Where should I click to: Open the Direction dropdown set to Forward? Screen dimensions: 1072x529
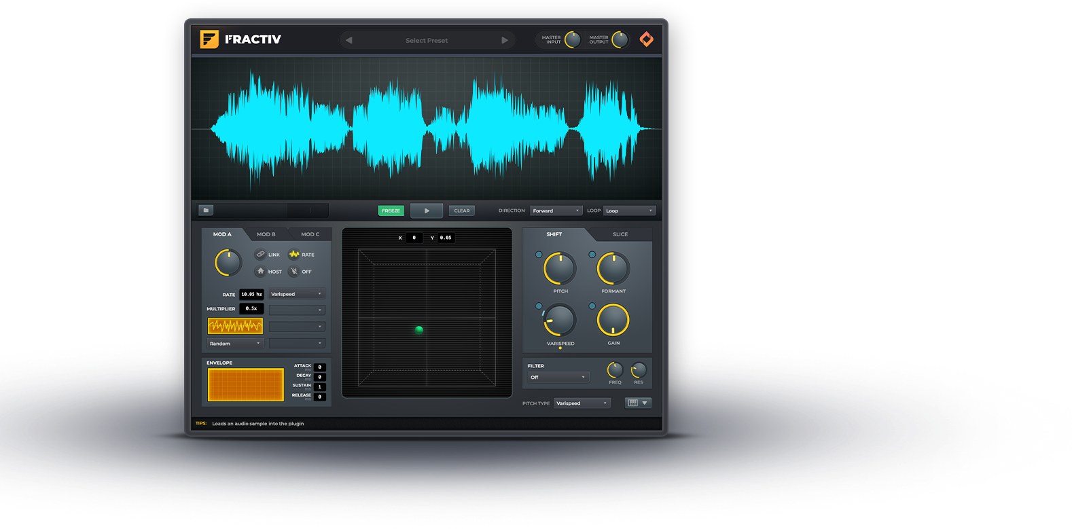556,211
